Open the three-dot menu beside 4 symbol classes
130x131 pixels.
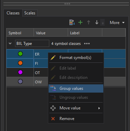[87, 44]
